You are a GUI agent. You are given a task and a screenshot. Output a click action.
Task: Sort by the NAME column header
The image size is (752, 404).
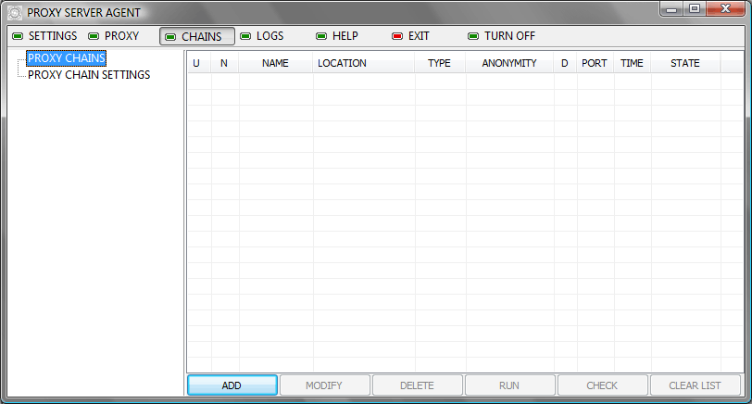tap(275, 63)
